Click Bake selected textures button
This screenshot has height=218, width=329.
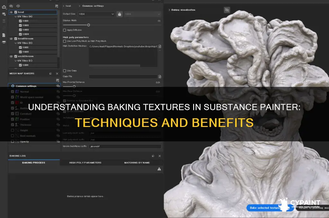click(270, 208)
